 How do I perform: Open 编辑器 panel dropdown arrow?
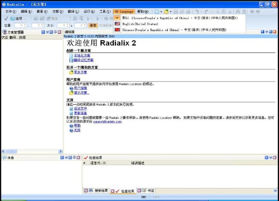click(x=266, y=32)
